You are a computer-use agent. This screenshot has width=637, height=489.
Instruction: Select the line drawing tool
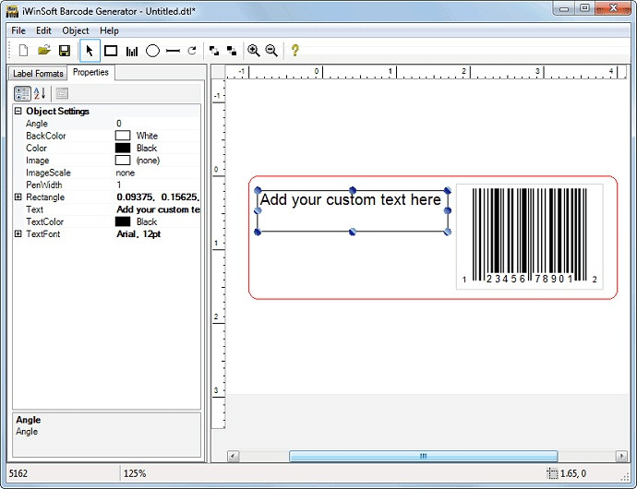coord(173,51)
